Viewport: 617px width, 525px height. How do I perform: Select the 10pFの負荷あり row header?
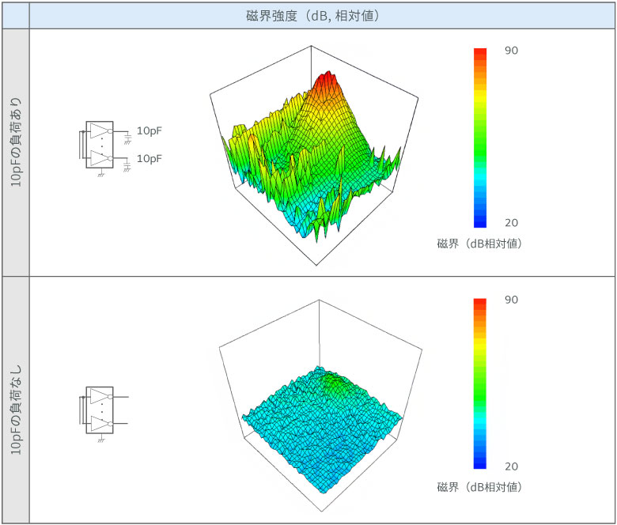tap(16, 153)
